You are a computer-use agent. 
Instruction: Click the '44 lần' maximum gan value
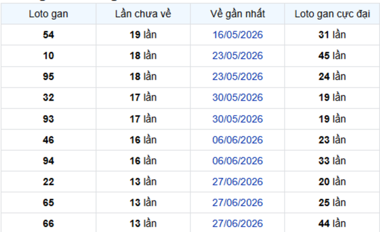pos(332,223)
